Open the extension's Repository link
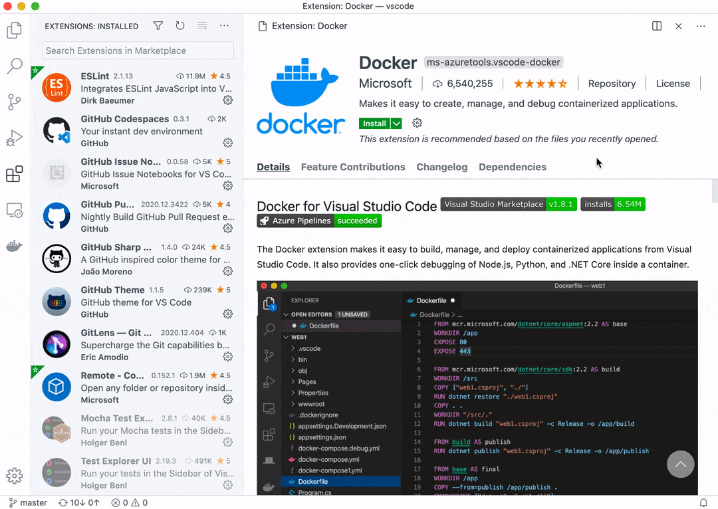This screenshot has width=718, height=509. pos(612,83)
